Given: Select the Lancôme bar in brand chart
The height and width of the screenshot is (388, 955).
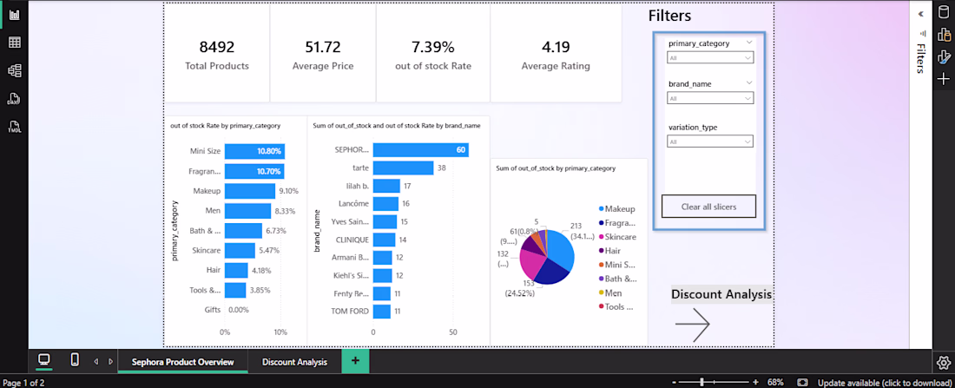Looking at the screenshot, I should click(386, 203).
